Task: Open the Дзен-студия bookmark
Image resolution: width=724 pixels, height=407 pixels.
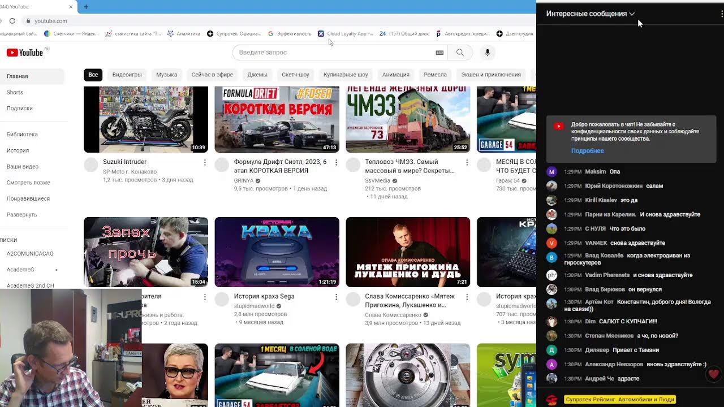Action: coord(515,34)
